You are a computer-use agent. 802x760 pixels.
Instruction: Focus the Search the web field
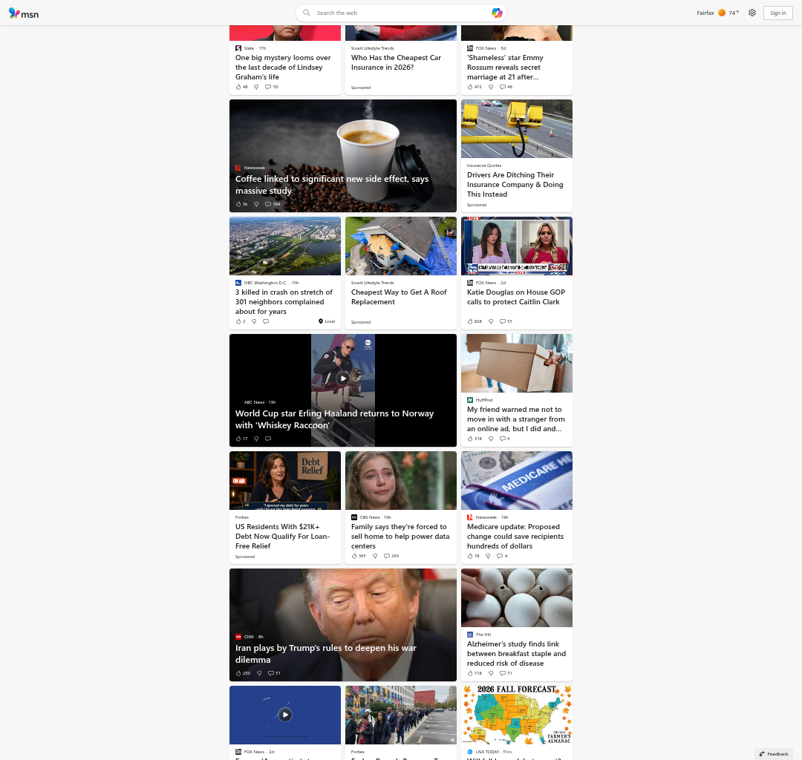pyautogui.click(x=400, y=13)
